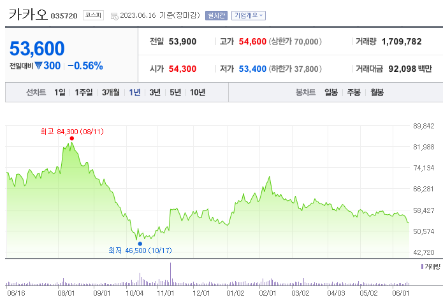The image size is (443, 302).
Task: Click the 하한가 37,800 text
Action: (x=295, y=69)
